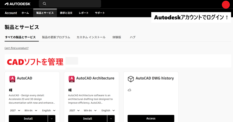
Task: Click the Account label in header
Action: (x=11, y=13)
